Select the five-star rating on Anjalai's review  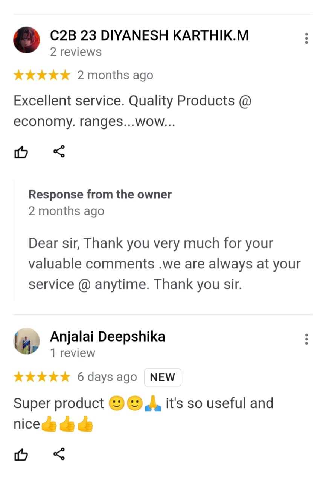point(42,377)
